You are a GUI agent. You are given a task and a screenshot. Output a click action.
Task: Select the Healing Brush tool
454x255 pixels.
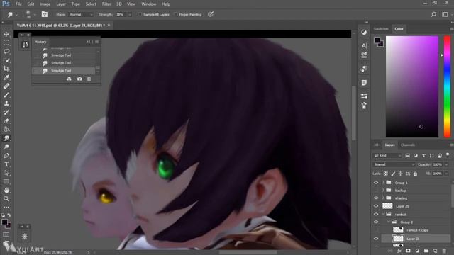click(6, 86)
